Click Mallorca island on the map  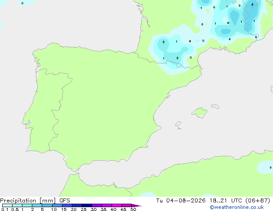click(x=199, y=112)
